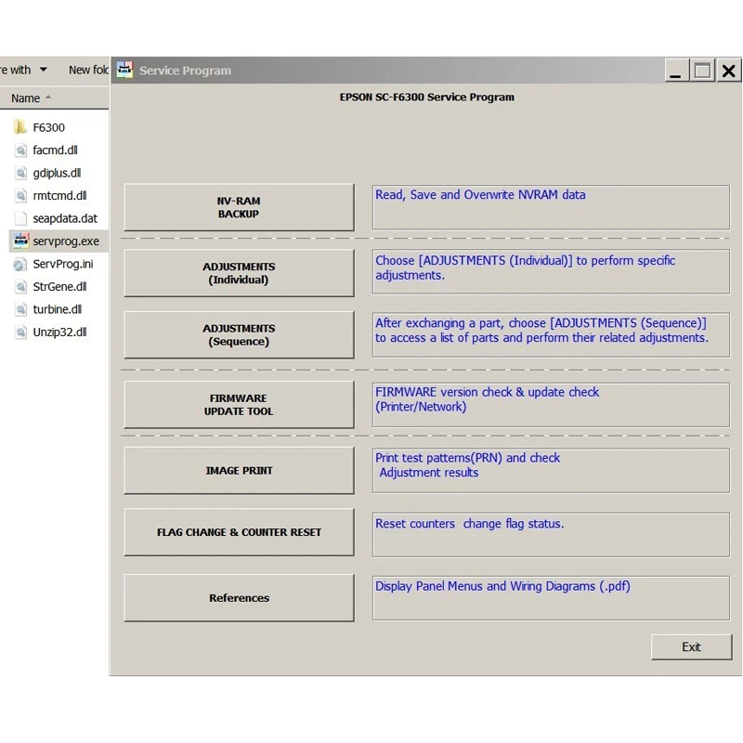Image resolution: width=743 pixels, height=743 pixels.
Task: Click the 'gdiplus.dll' file name
Action: tap(57, 173)
